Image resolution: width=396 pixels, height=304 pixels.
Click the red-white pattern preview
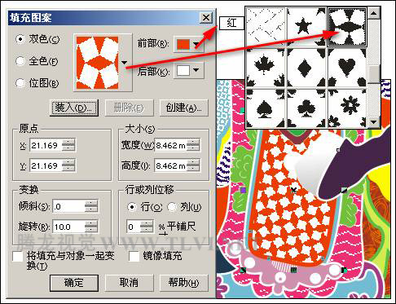(97, 63)
